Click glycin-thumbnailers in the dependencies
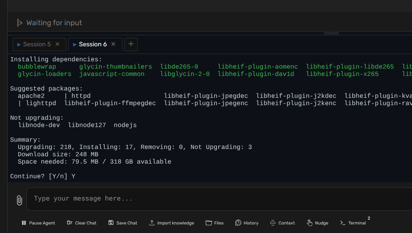Image resolution: width=412 pixels, height=233 pixels. 116,67
